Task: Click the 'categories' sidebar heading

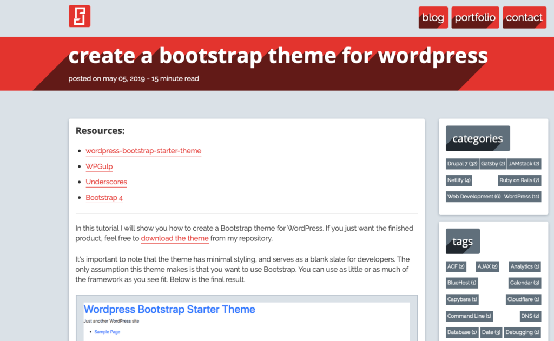Action: tap(478, 138)
